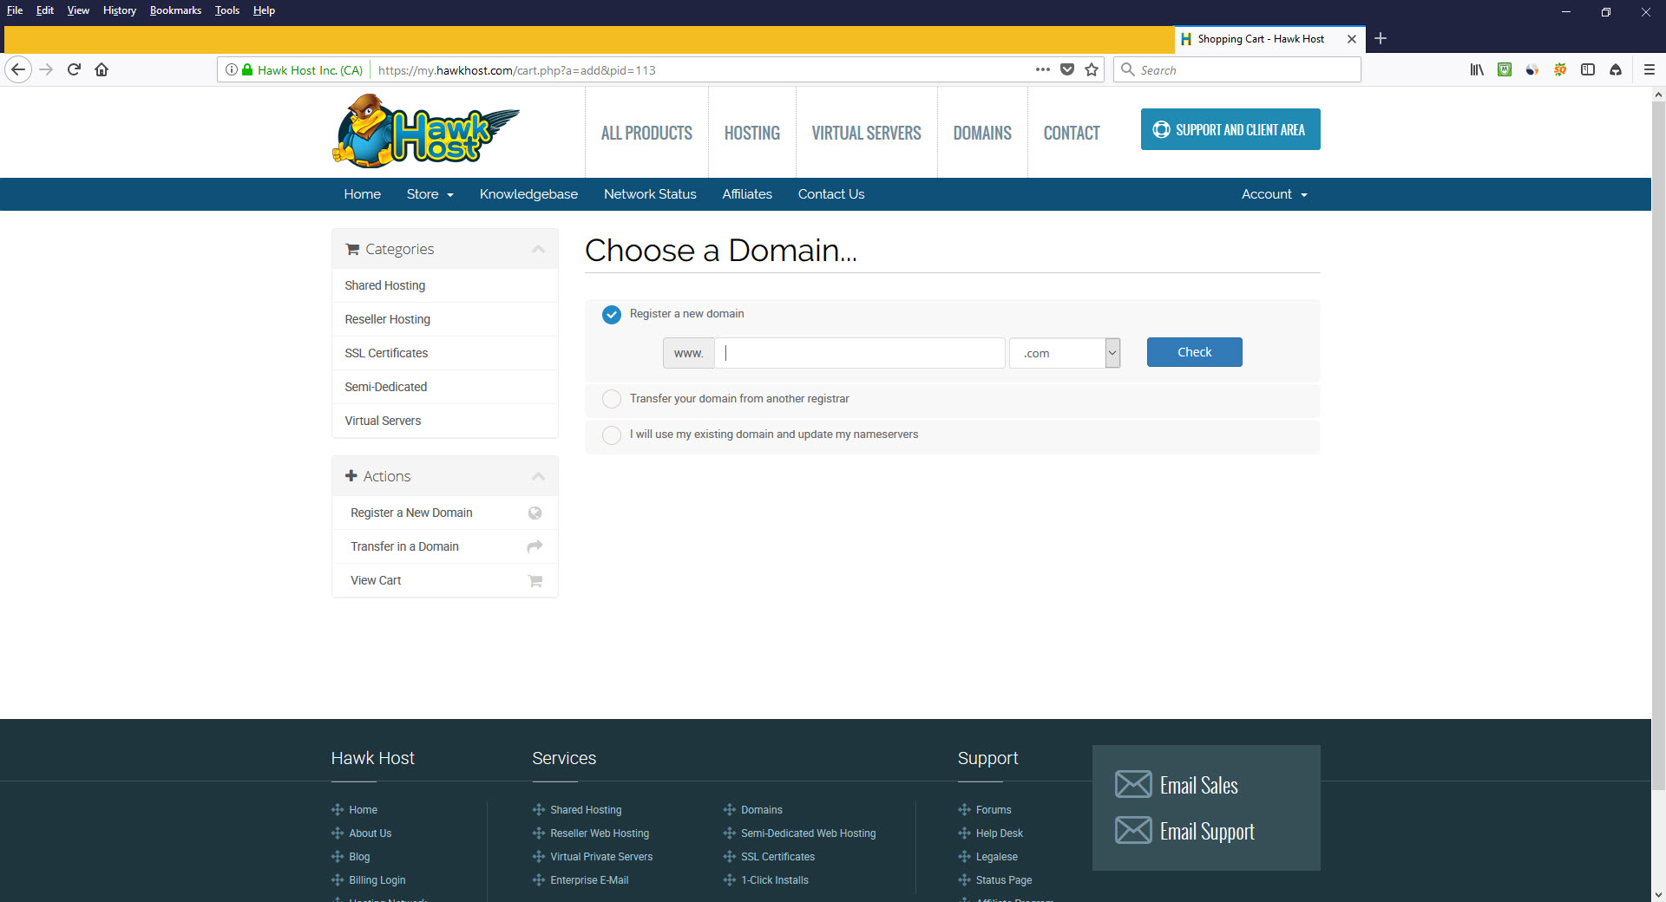Open the Bookmarks menu
This screenshot has height=902, width=1666.
click(175, 10)
